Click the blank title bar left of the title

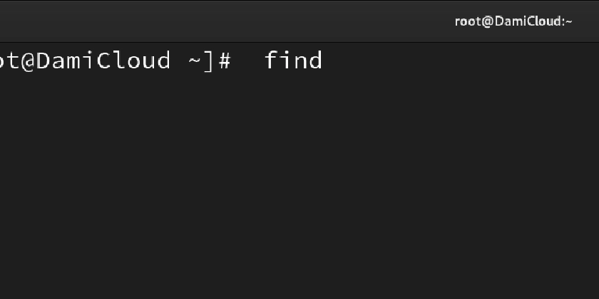click(225, 21)
